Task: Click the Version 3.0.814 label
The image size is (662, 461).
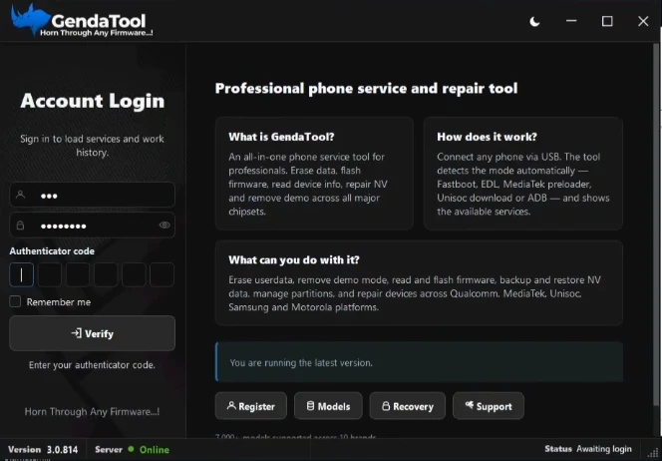Action: coord(43,450)
